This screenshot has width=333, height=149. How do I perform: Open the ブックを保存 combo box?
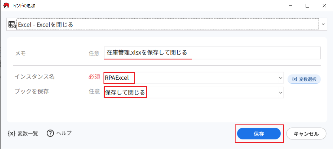(194, 92)
